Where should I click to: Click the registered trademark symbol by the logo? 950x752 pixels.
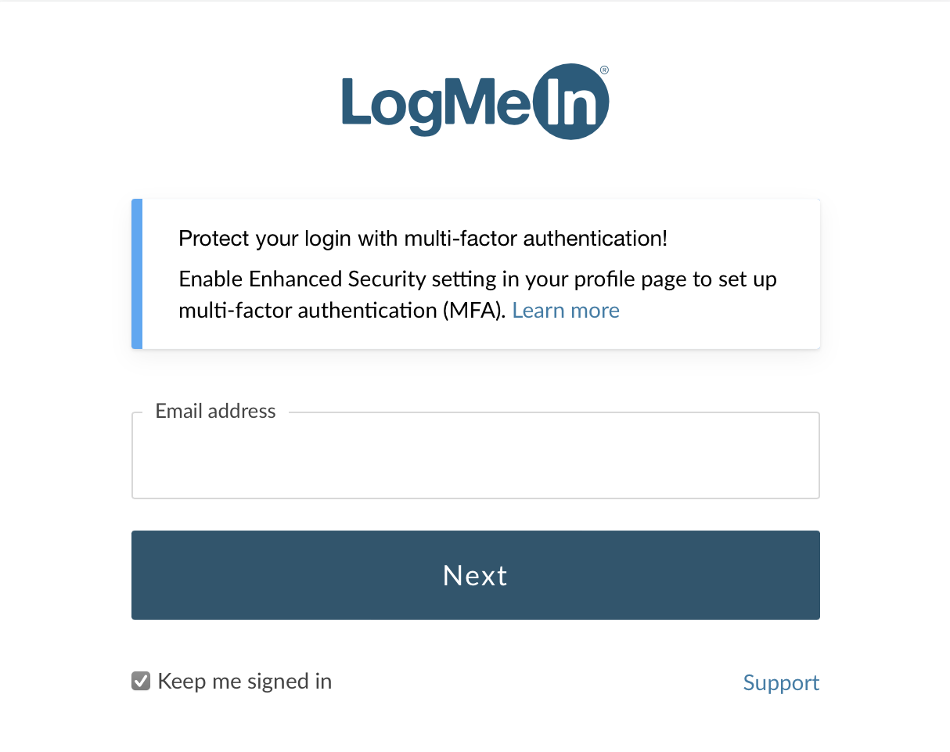(x=604, y=70)
